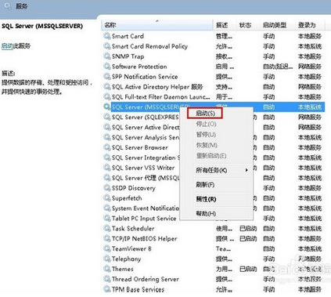Click the SQL Full-text Filter Daemon gear icon
The image size is (331, 297).
107,97
